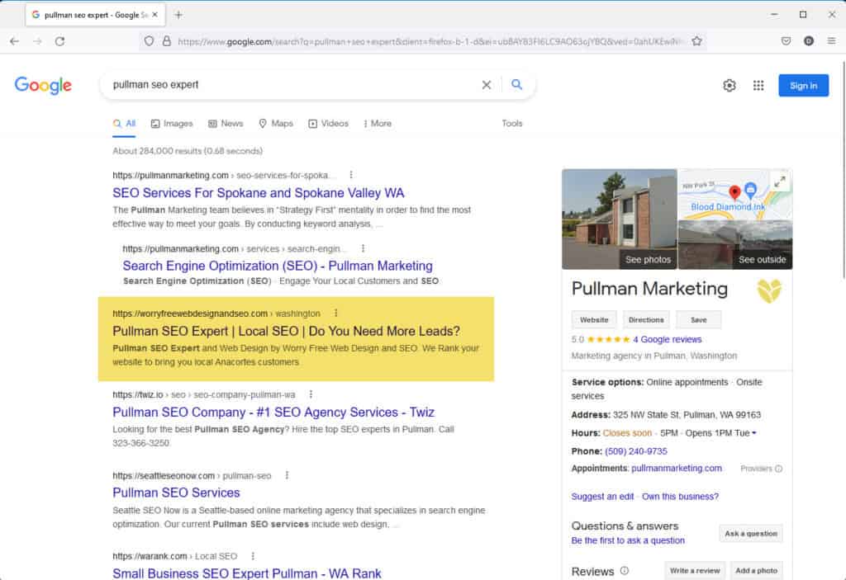Bookmark page with star icon
846x580 pixels.
[x=696, y=41]
